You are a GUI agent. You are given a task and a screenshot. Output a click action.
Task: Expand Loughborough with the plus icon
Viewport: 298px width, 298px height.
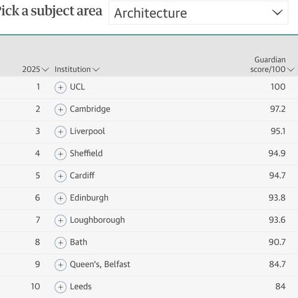[x=60, y=220]
